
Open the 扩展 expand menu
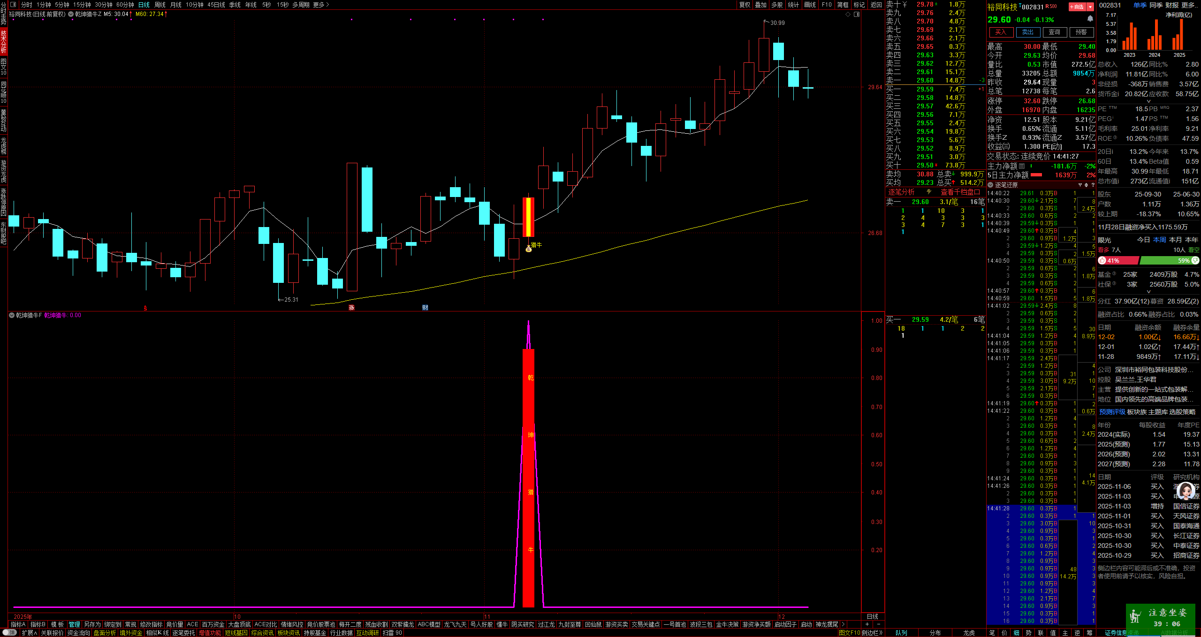tap(29, 633)
